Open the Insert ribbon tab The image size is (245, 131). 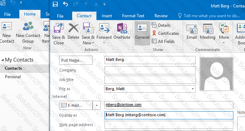pos(107,16)
